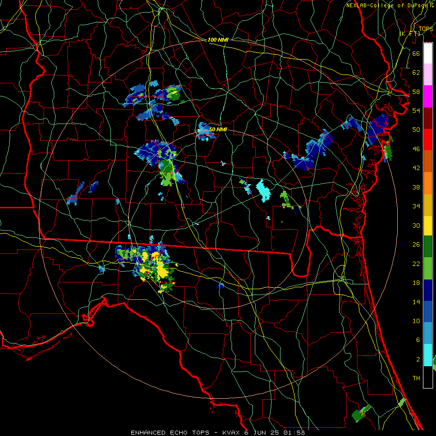Click the cyan legend color block
The width and height of the screenshot is (436, 436).
428,355
